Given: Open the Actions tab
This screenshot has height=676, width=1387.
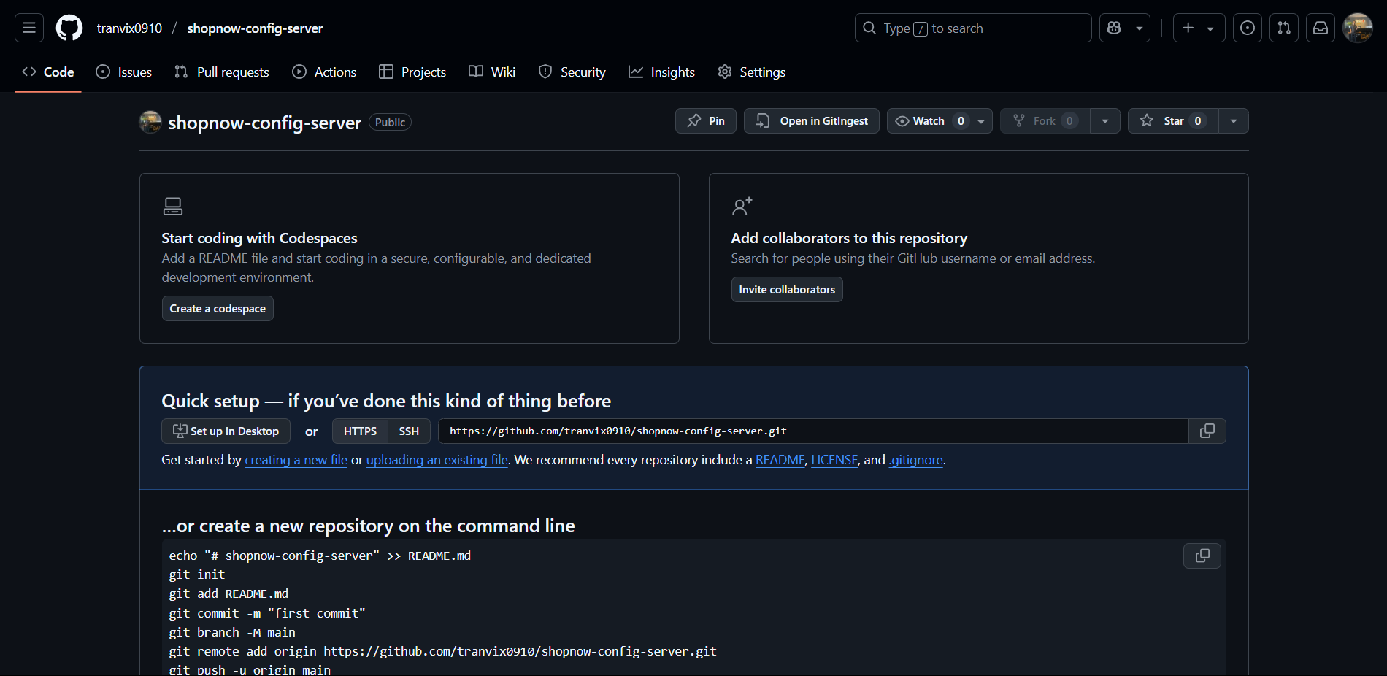Looking at the screenshot, I should 324,72.
